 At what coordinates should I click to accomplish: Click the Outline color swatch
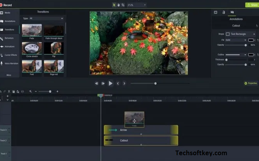(251, 55)
